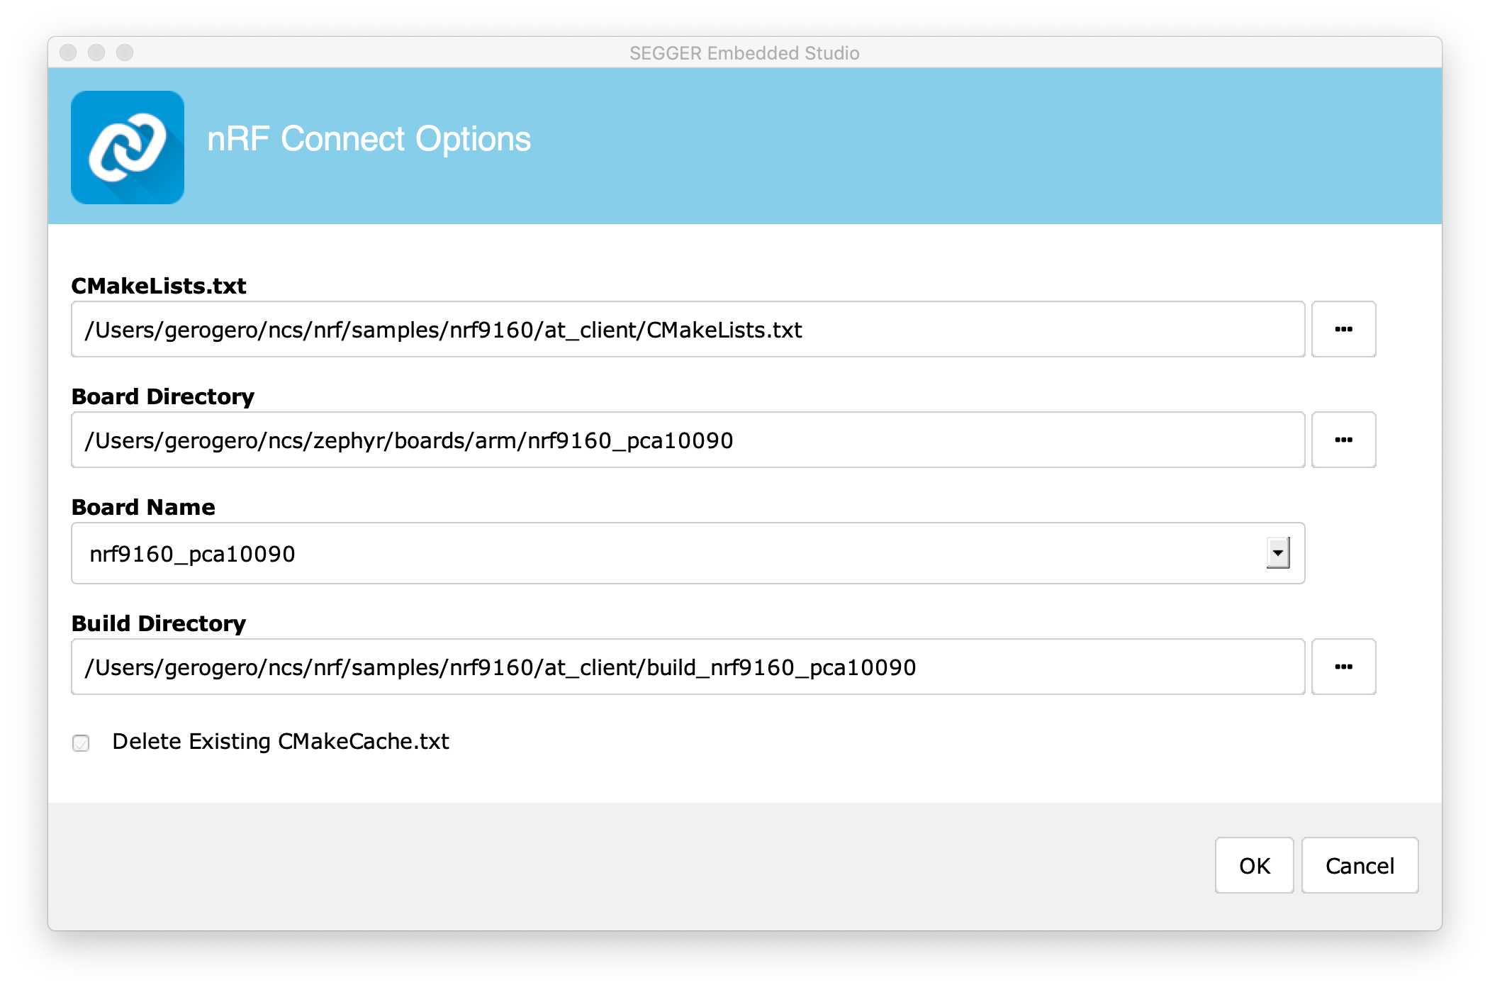Confirm the options with OK
The image size is (1490, 990).
tap(1254, 865)
